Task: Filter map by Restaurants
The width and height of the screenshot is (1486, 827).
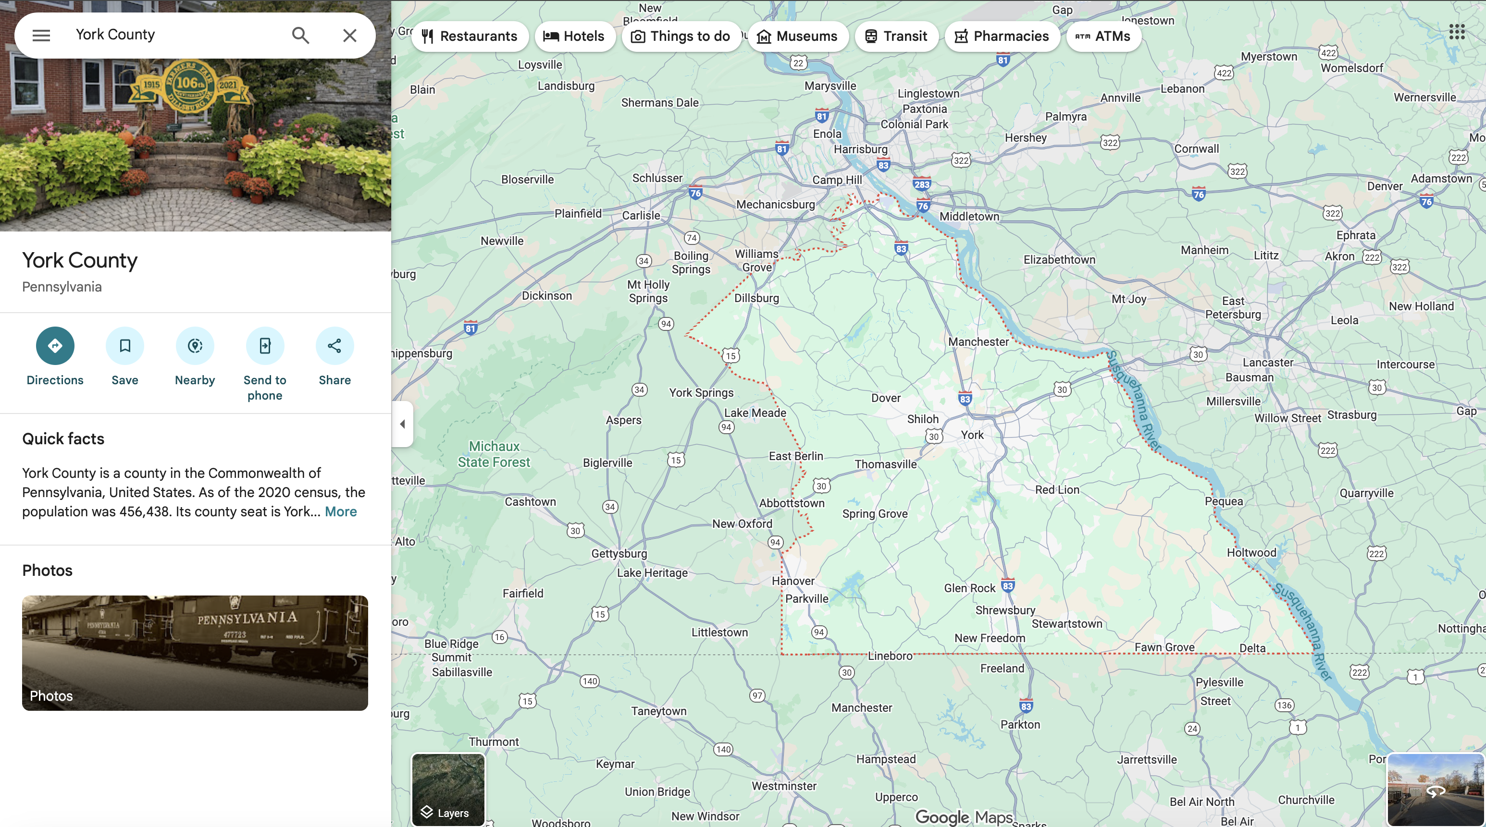Action: coord(470,36)
